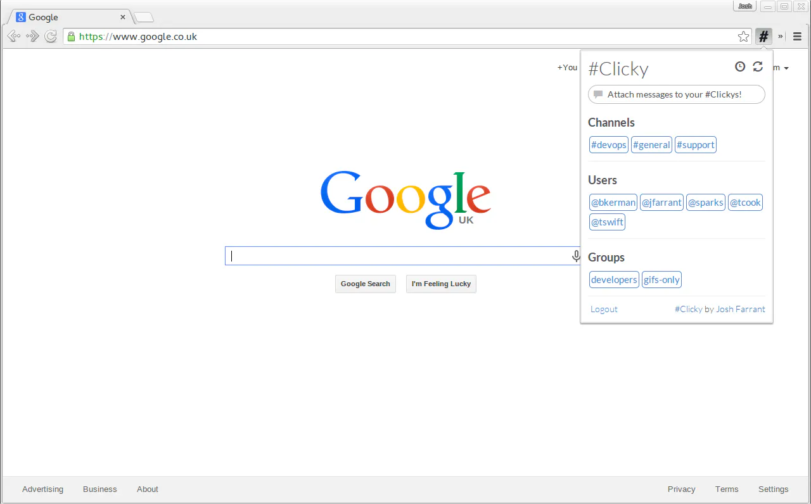Image resolution: width=811 pixels, height=504 pixels.
Task: Click the Google UK logo
Action: pyautogui.click(x=405, y=199)
